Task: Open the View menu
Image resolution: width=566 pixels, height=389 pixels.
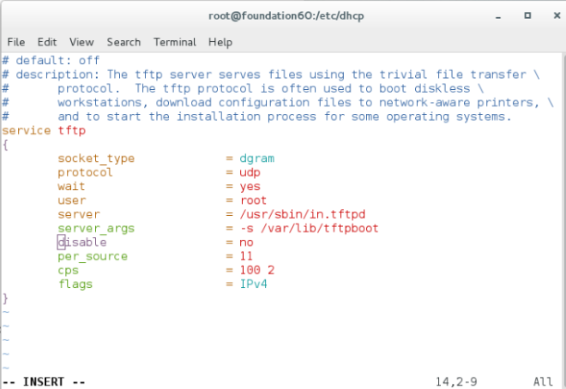Action: (x=81, y=42)
